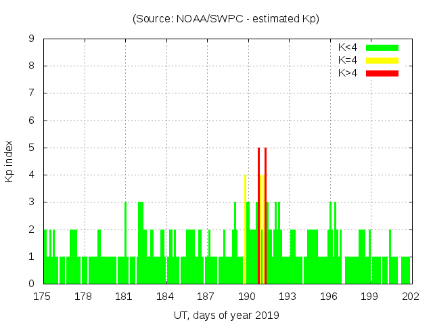
Task: Click the 'Kp index' y-axis label
Action: pyautogui.click(x=9, y=161)
